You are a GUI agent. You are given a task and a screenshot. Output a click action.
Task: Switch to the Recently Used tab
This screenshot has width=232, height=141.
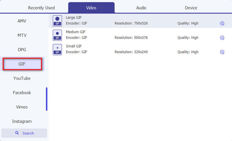point(41,8)
